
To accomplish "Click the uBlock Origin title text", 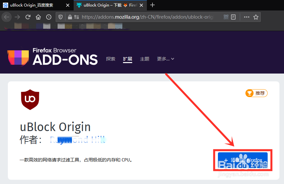I will (x=55, y=127).
